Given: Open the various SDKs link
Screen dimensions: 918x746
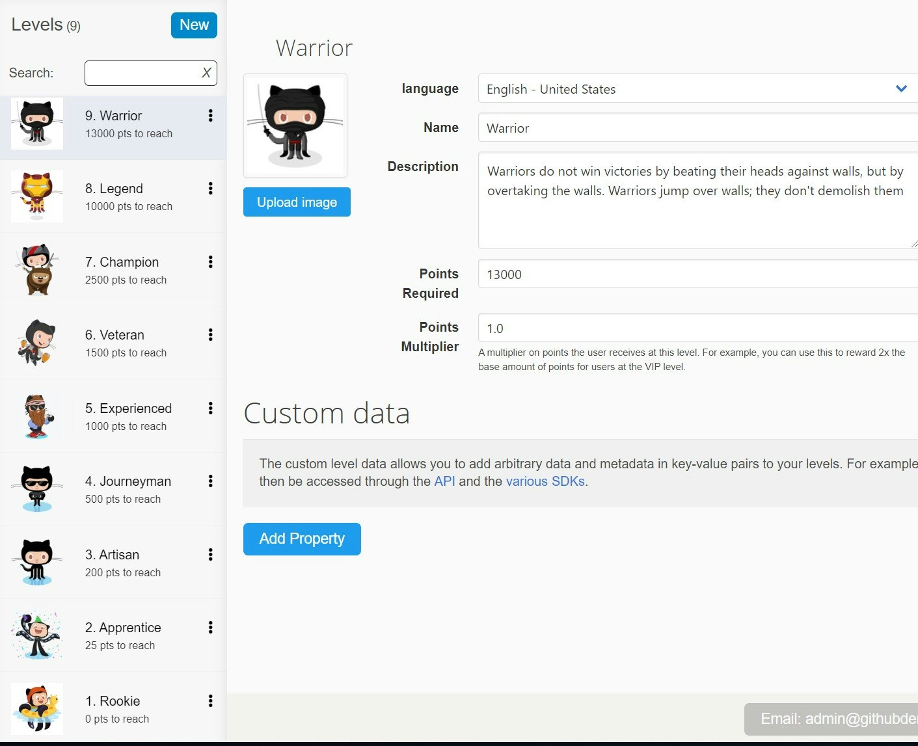Looking at the screenshot, I should tap(545, 481).
